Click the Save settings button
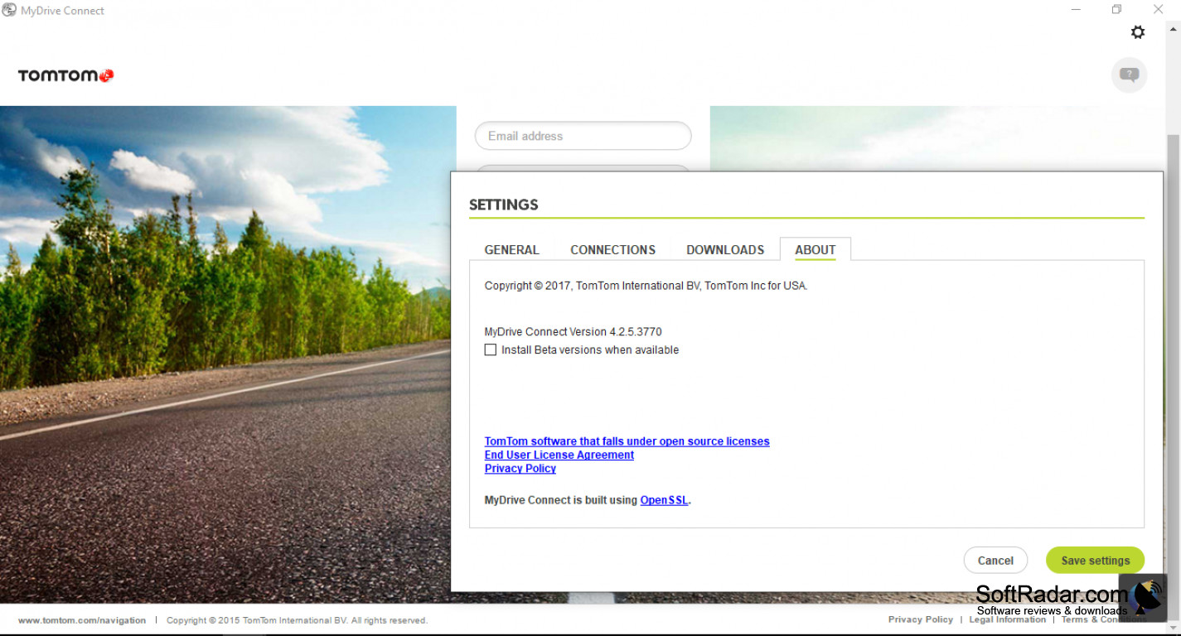 pyautogui.click(x=1095, y=561)
